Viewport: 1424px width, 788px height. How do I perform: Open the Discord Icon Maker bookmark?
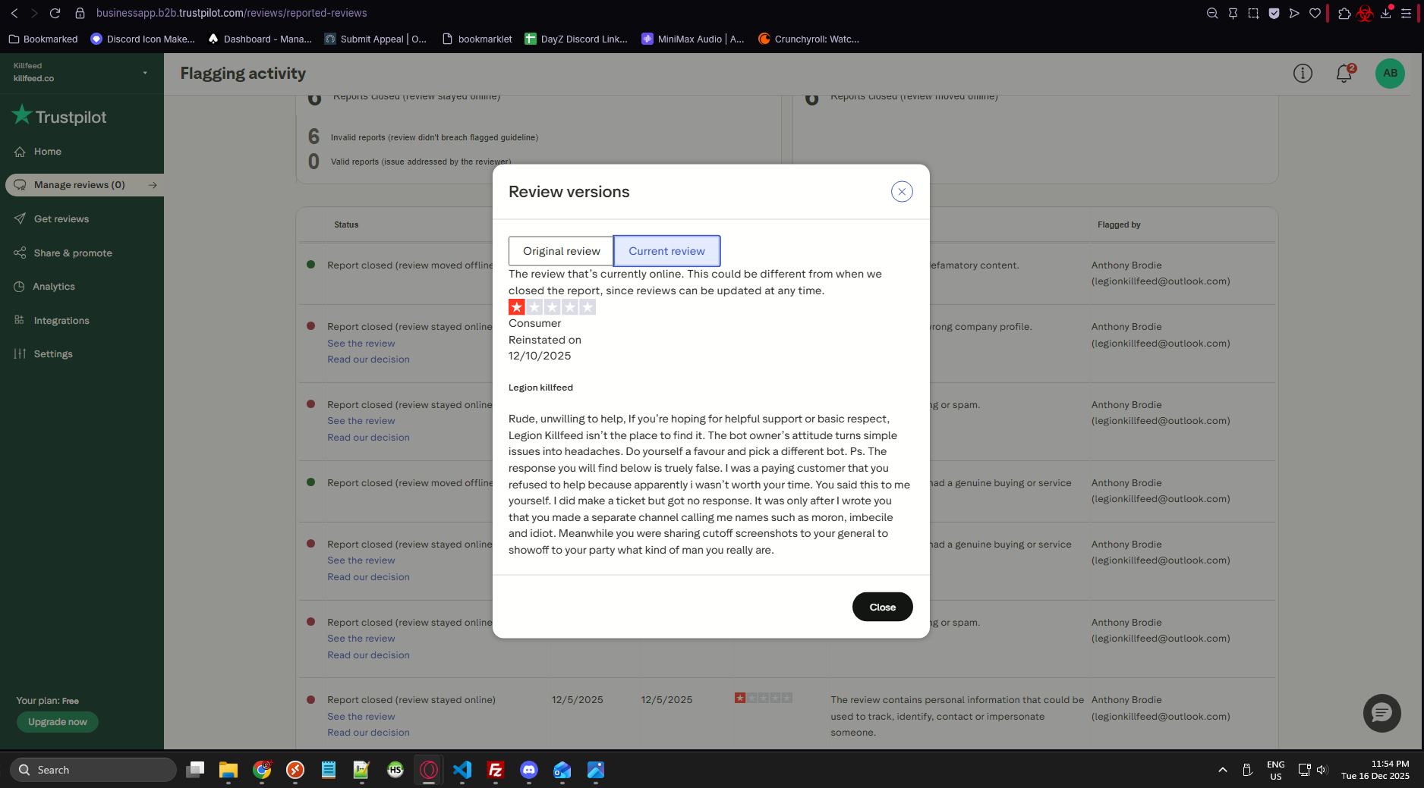coord(143,39)
